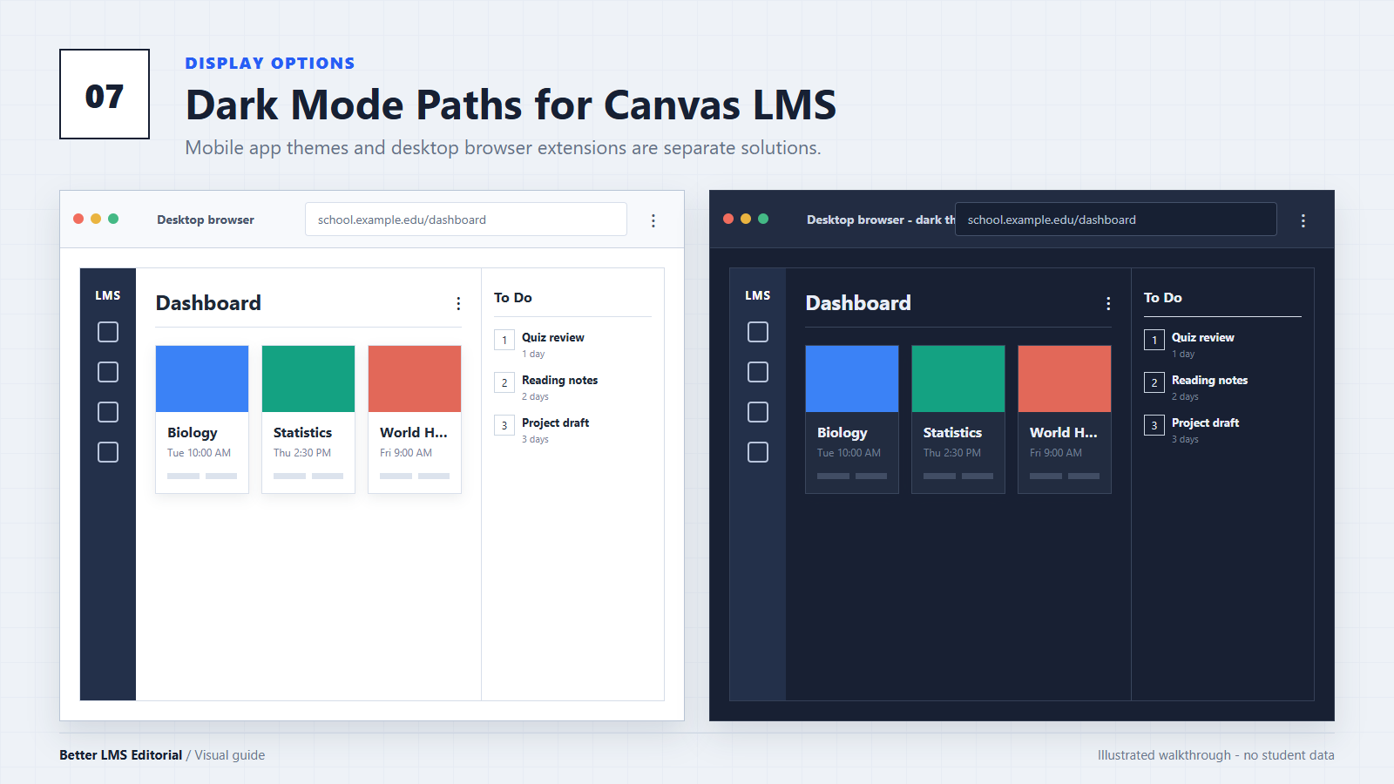Screen dimensions: 1394x784
Task: Open light browser's three-dot menu
Action: pos(653,220)
